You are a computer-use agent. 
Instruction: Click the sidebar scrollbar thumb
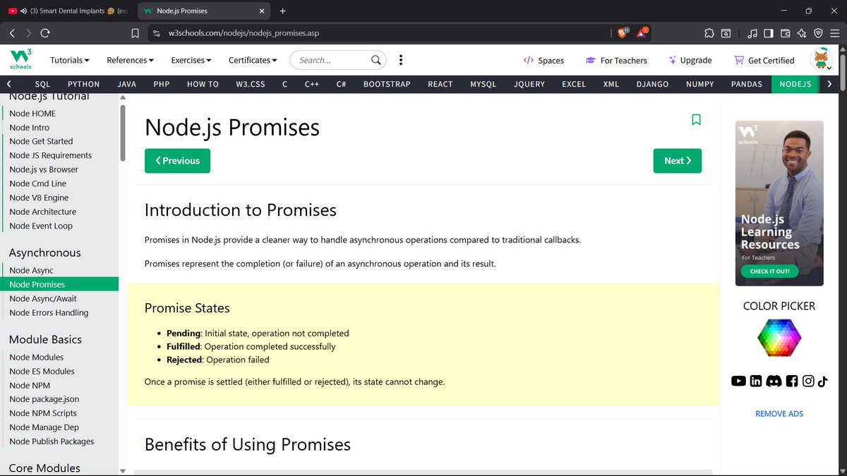pyautogui.click(x=123, y=133)
